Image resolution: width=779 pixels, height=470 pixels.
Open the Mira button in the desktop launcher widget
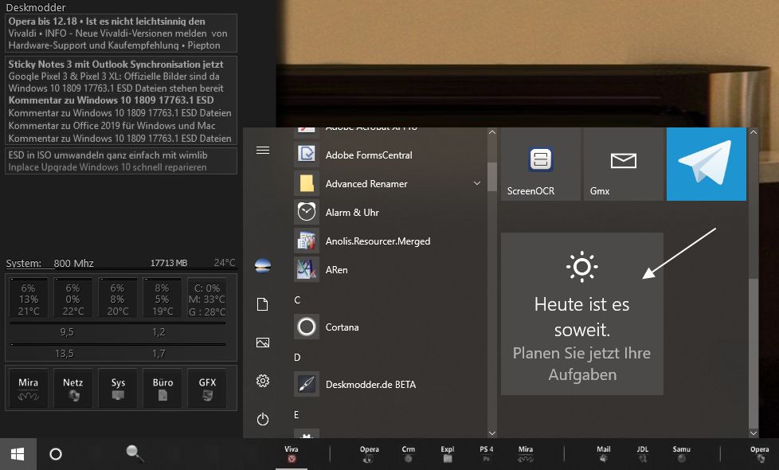pos(29,389)
